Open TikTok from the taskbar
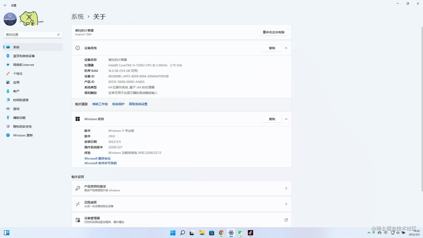Image resolution: width=423 pixels, height=238 pixels. point(250,233)
